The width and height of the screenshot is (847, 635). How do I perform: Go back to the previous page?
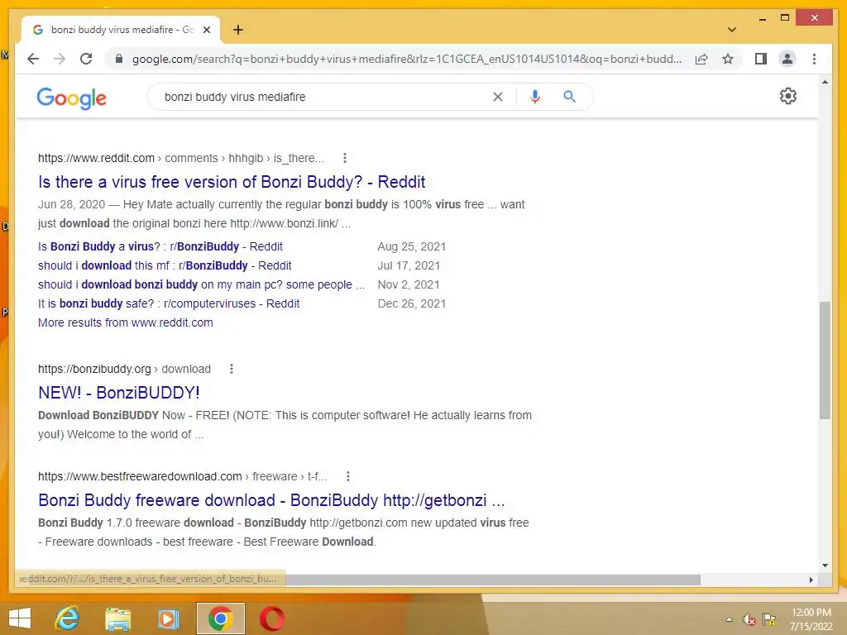[x=33, y=59]
